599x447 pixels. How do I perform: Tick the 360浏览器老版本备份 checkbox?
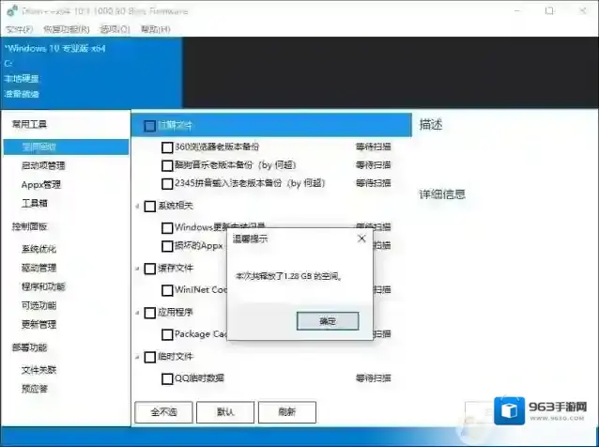(167, 147)
